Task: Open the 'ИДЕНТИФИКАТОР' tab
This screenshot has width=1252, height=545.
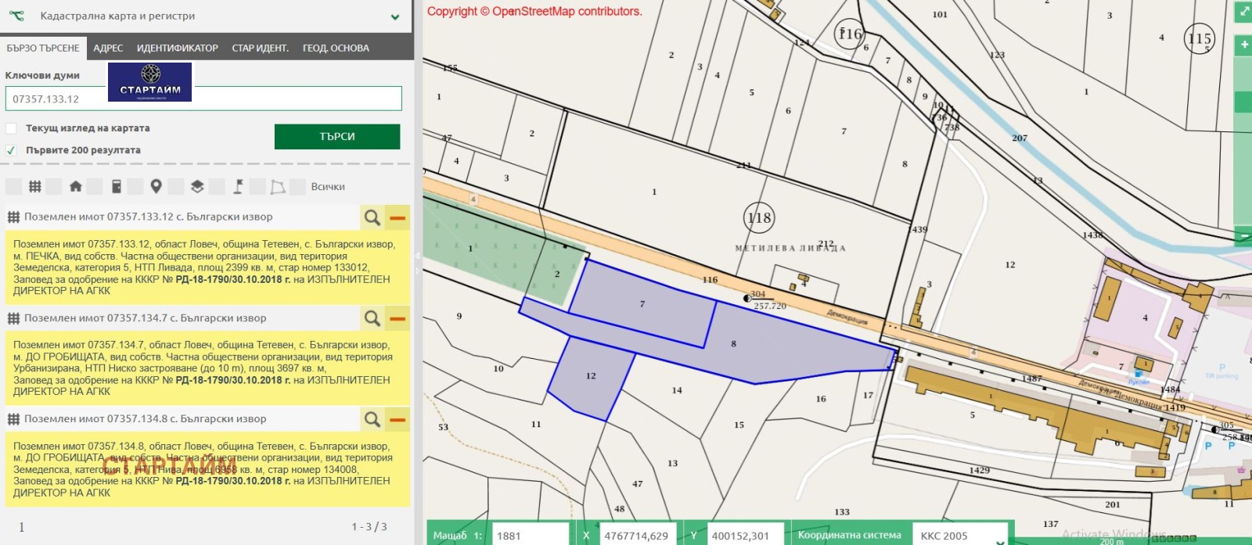Action: tap(177, 48)
